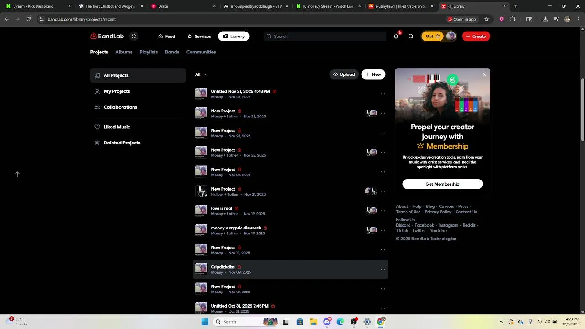Screen dimensions: 585x329
Task: Open a new browser tab
Action: (516, 6)
